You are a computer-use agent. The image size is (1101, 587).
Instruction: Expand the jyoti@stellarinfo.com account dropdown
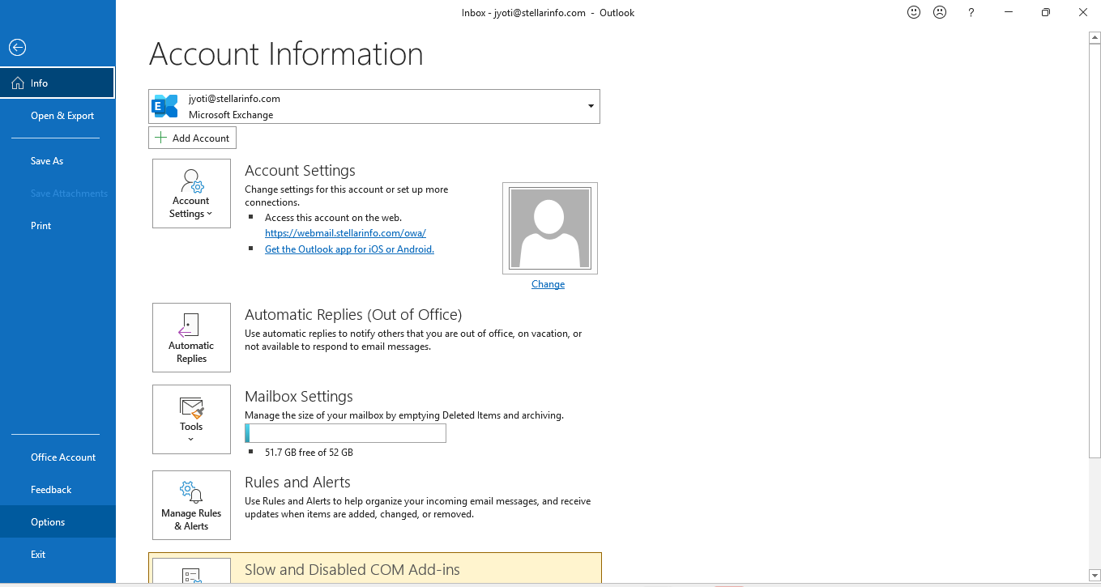click(x=591, y=106)
